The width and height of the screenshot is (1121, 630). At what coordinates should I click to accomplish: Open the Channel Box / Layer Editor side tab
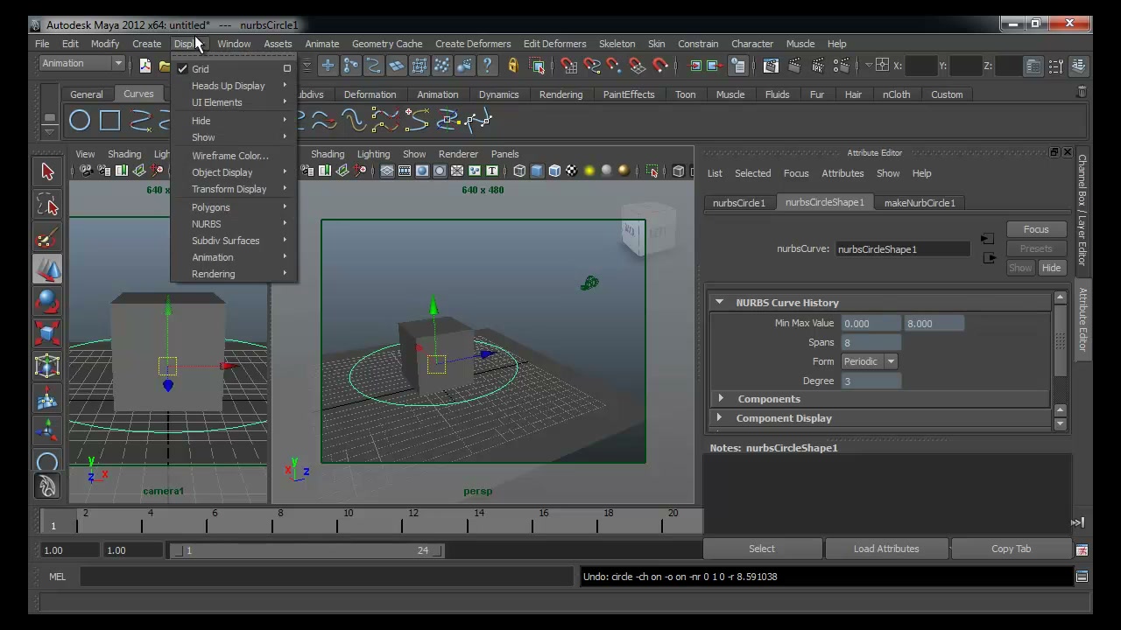tap(1082, 210)
